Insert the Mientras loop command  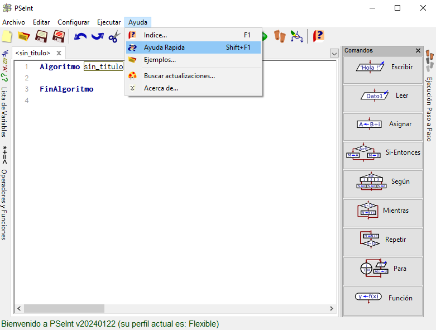click(x=382, y=211)
